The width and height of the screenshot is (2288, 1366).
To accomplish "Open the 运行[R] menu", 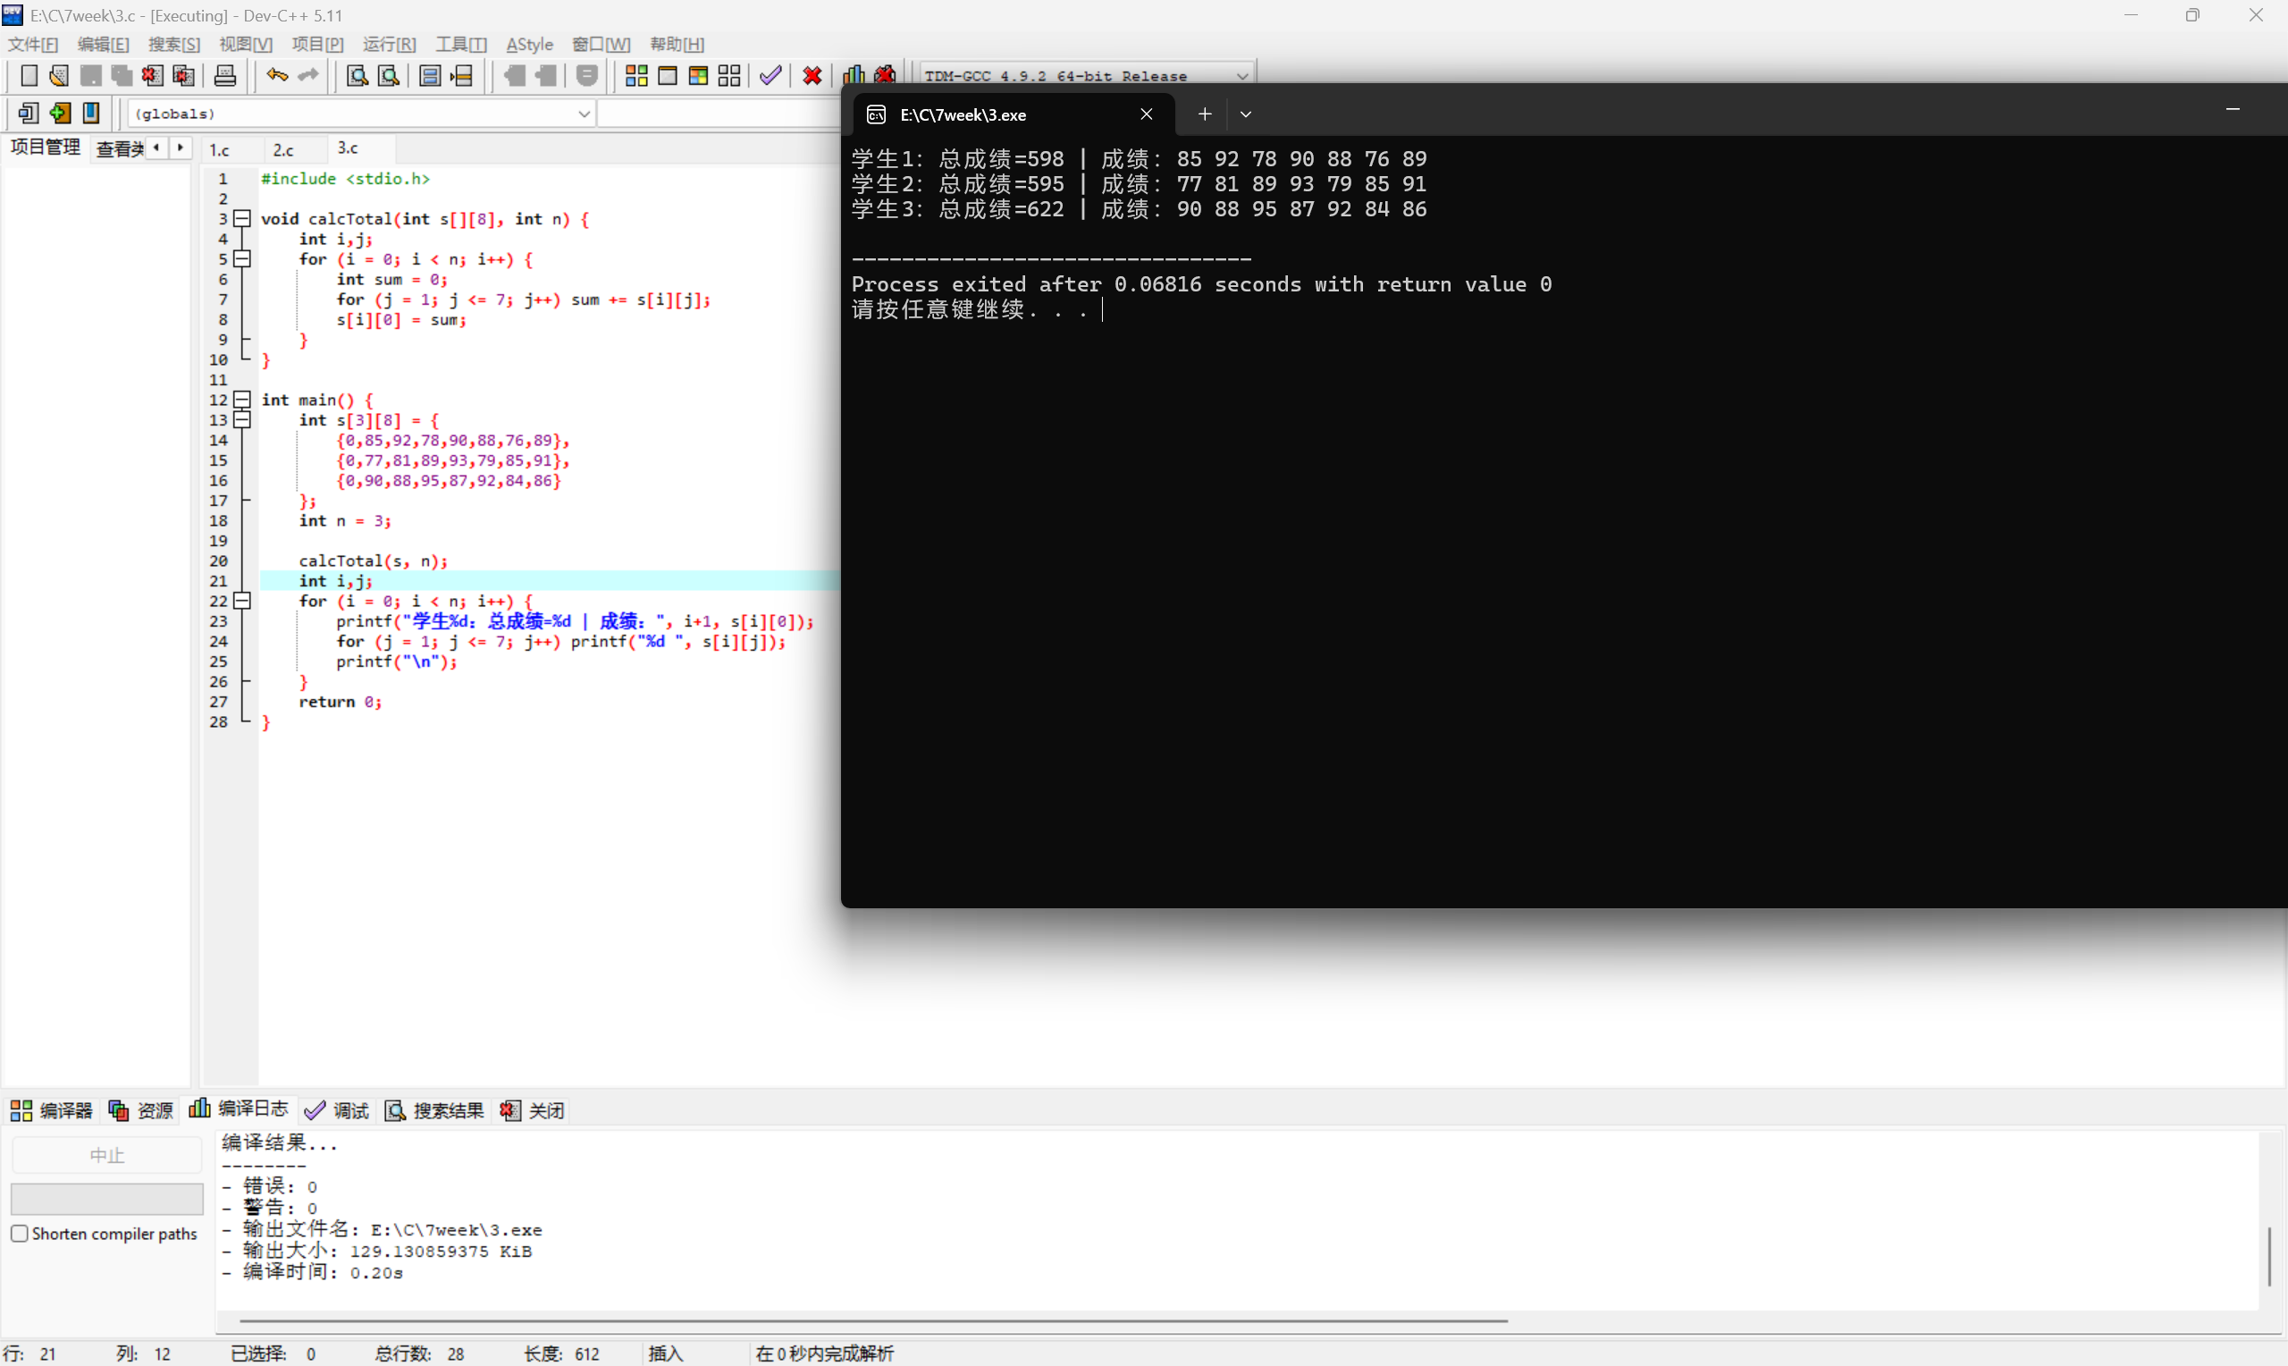I will [x=388, y=44].
